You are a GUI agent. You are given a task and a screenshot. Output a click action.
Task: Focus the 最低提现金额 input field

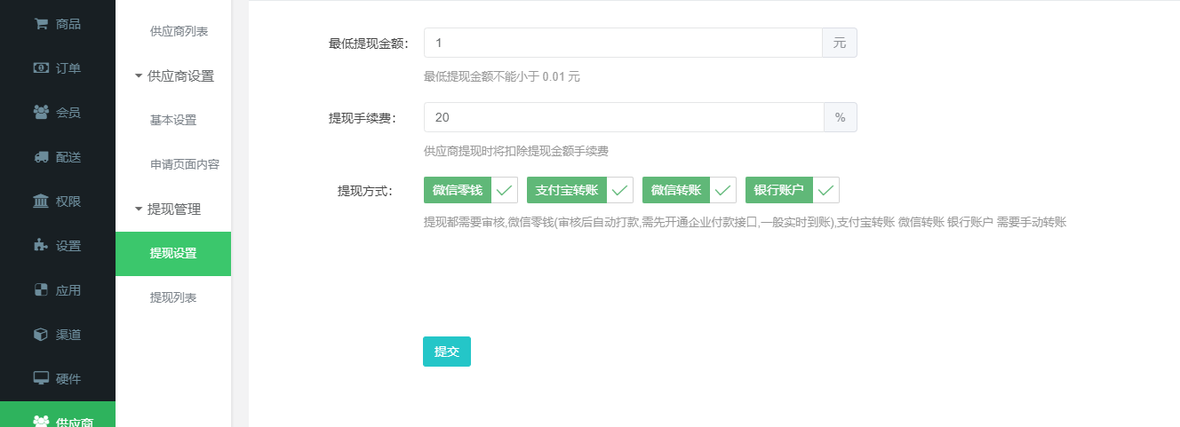click(623, 43)
